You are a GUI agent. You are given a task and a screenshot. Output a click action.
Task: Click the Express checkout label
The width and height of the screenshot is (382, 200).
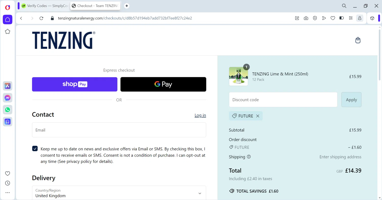point(119,70)
